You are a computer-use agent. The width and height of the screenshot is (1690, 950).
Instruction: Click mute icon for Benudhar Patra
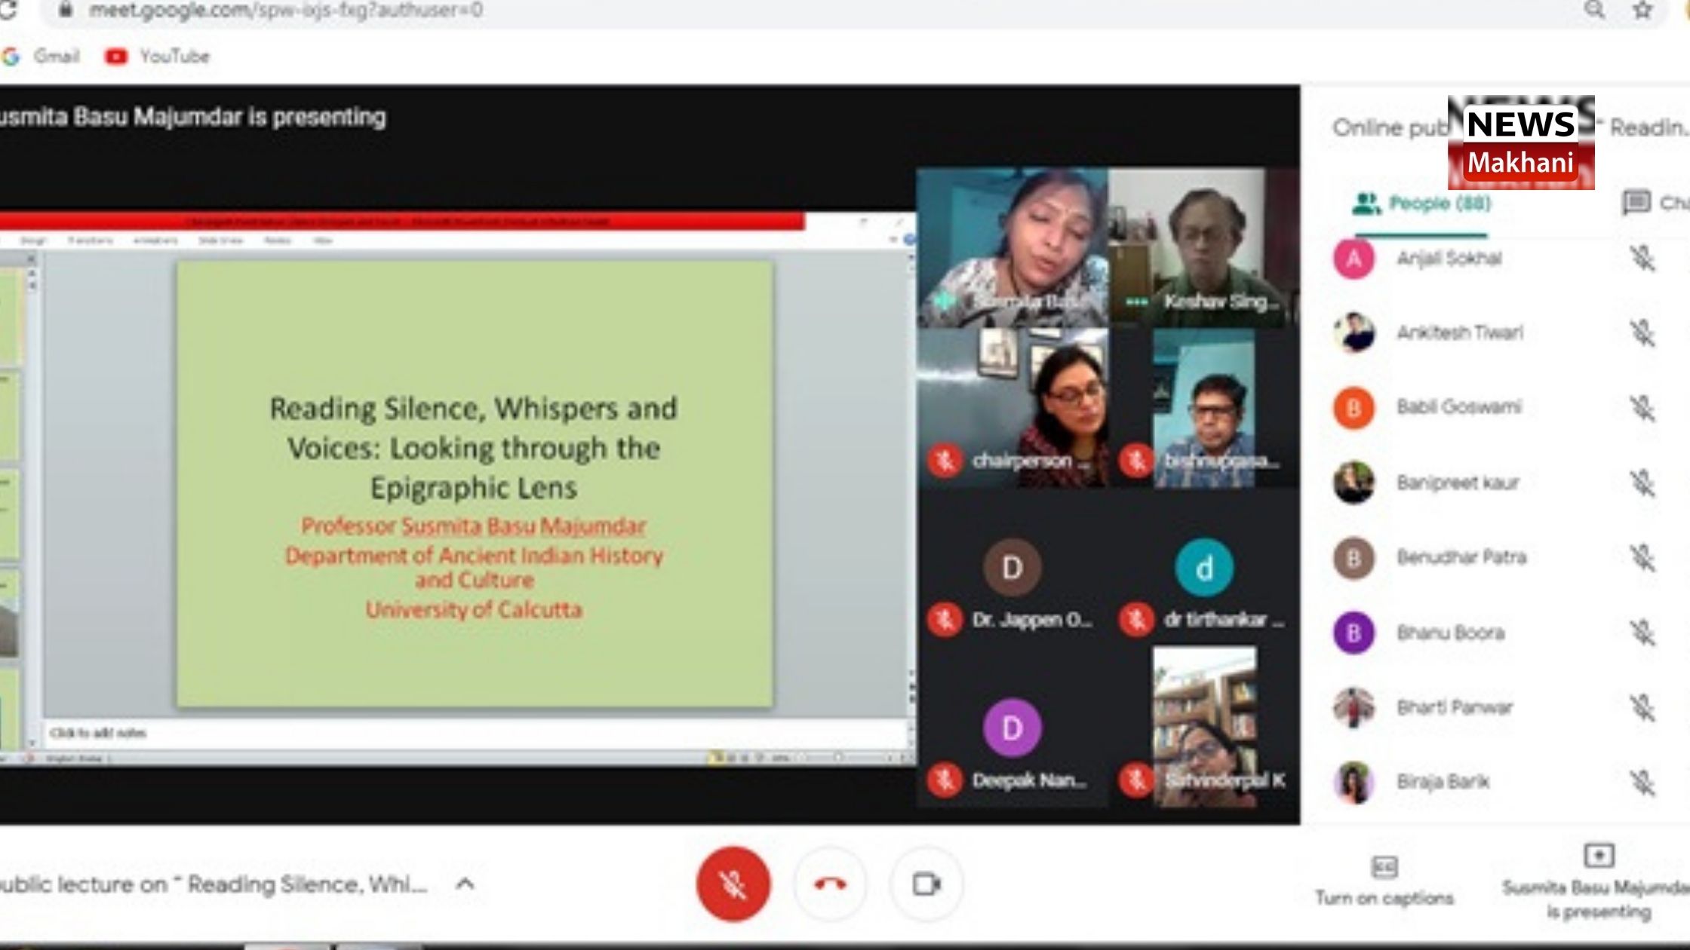pos(1642,557)
